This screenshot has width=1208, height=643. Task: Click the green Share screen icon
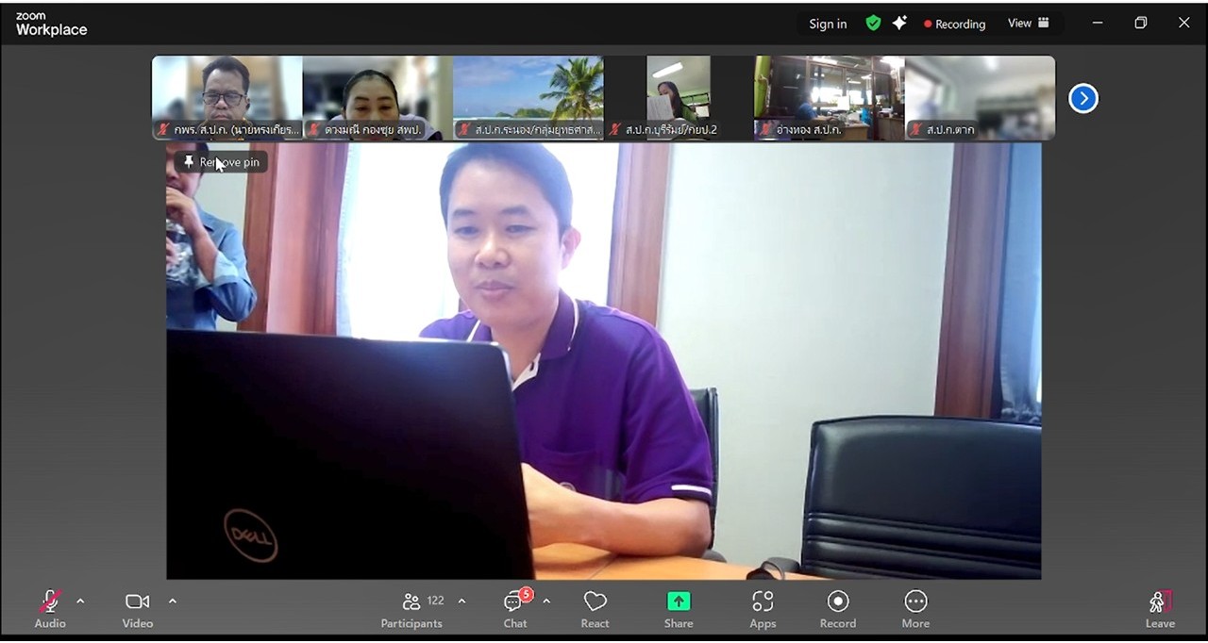pos(679,602)
